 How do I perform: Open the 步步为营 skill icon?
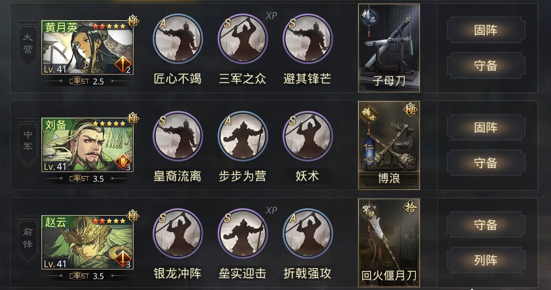pos(243,136)
